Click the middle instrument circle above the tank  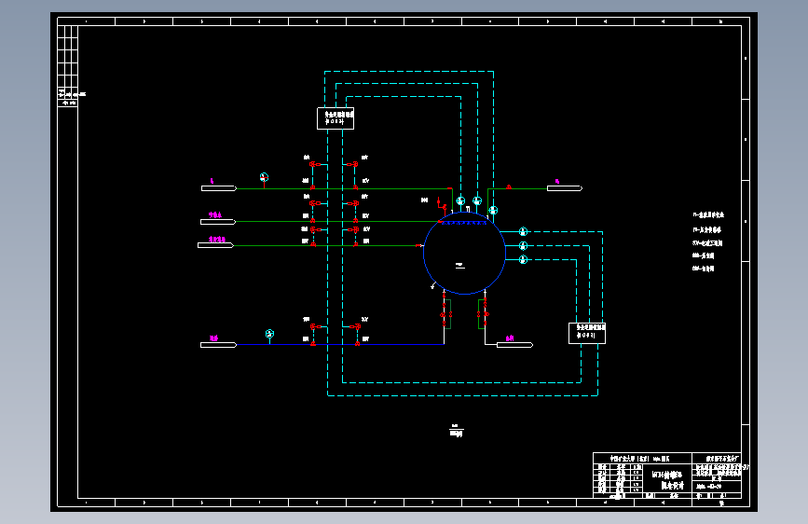(477, 200)
